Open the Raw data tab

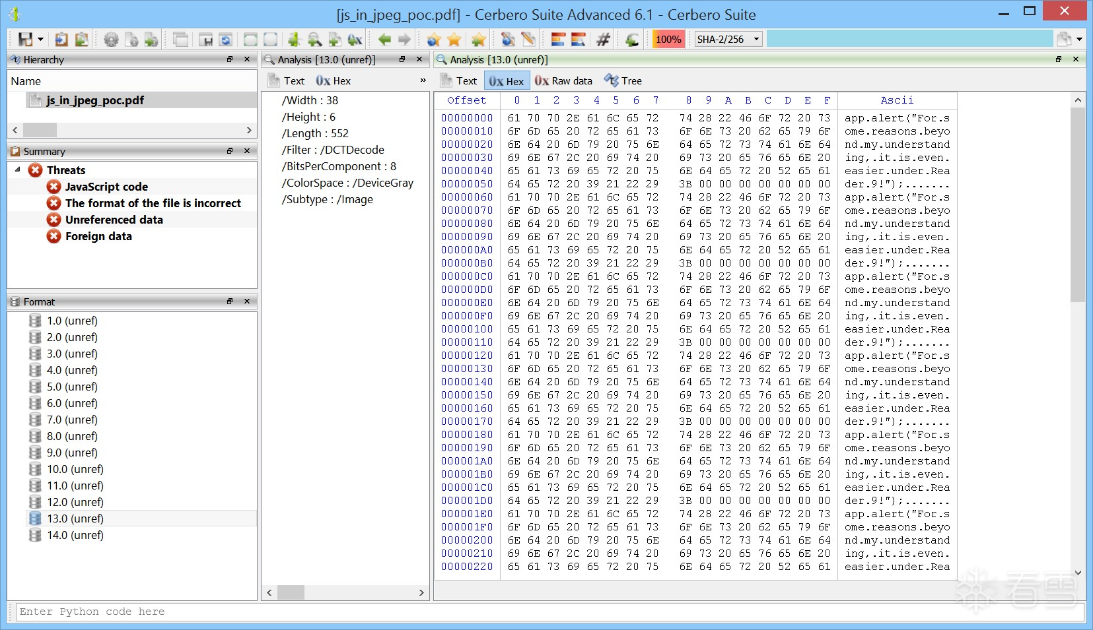563,80
